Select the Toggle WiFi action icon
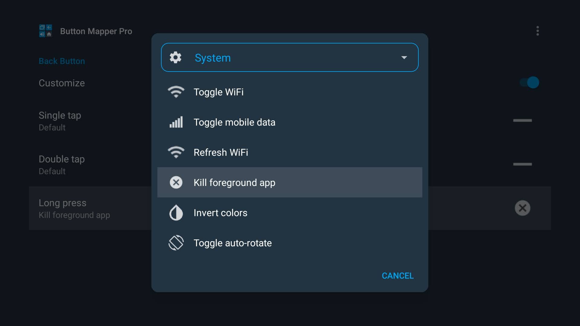Screen dimensions: 580x326 176,92
